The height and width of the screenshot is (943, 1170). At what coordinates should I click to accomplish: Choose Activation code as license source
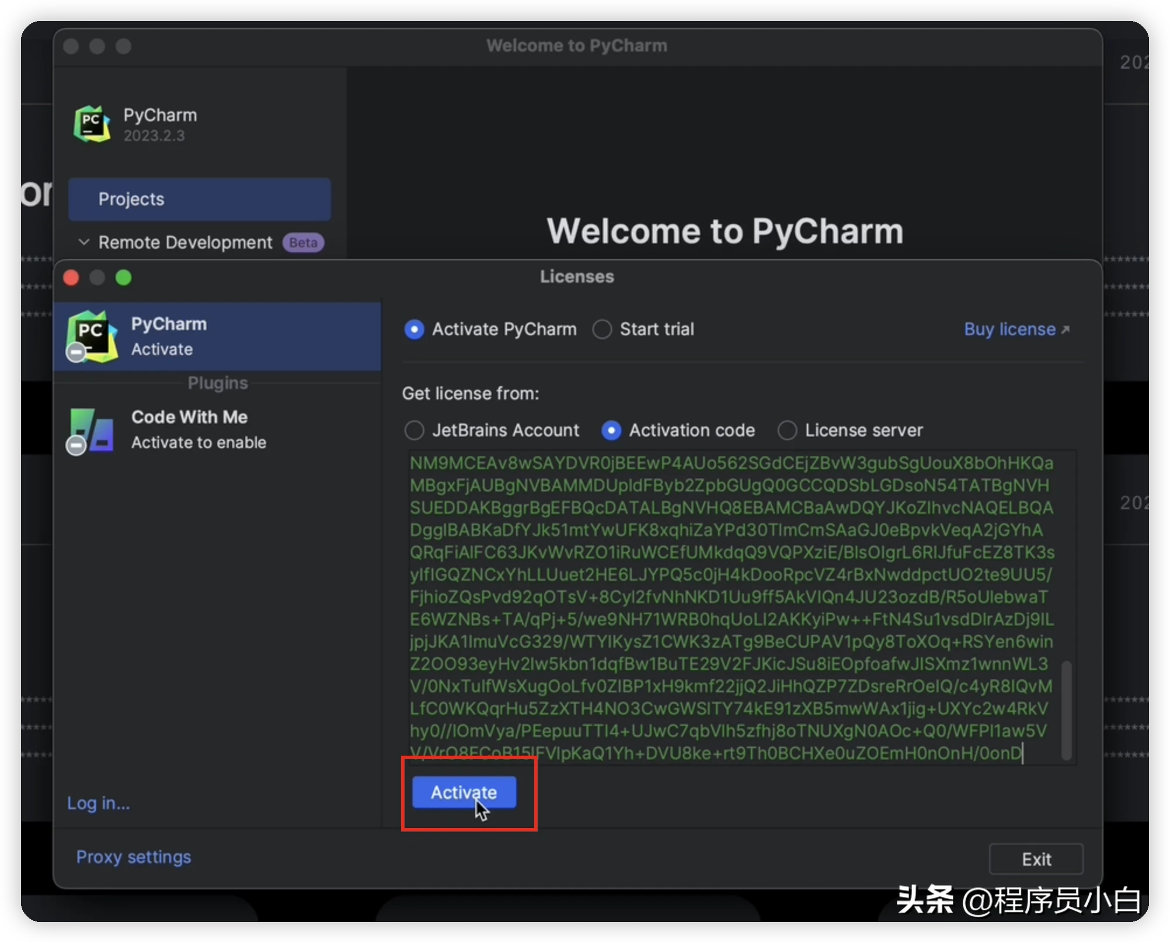pyautogui.click(x=611, y=431)
